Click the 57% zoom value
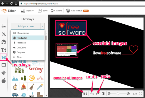Image resolution: width=145 pixels, height=98 pixels. pos(135,94)
